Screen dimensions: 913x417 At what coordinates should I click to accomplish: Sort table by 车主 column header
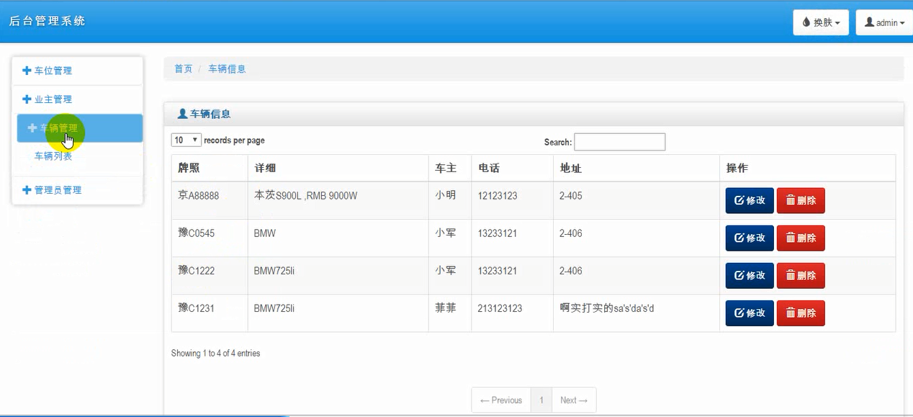(x=450, y=168)
